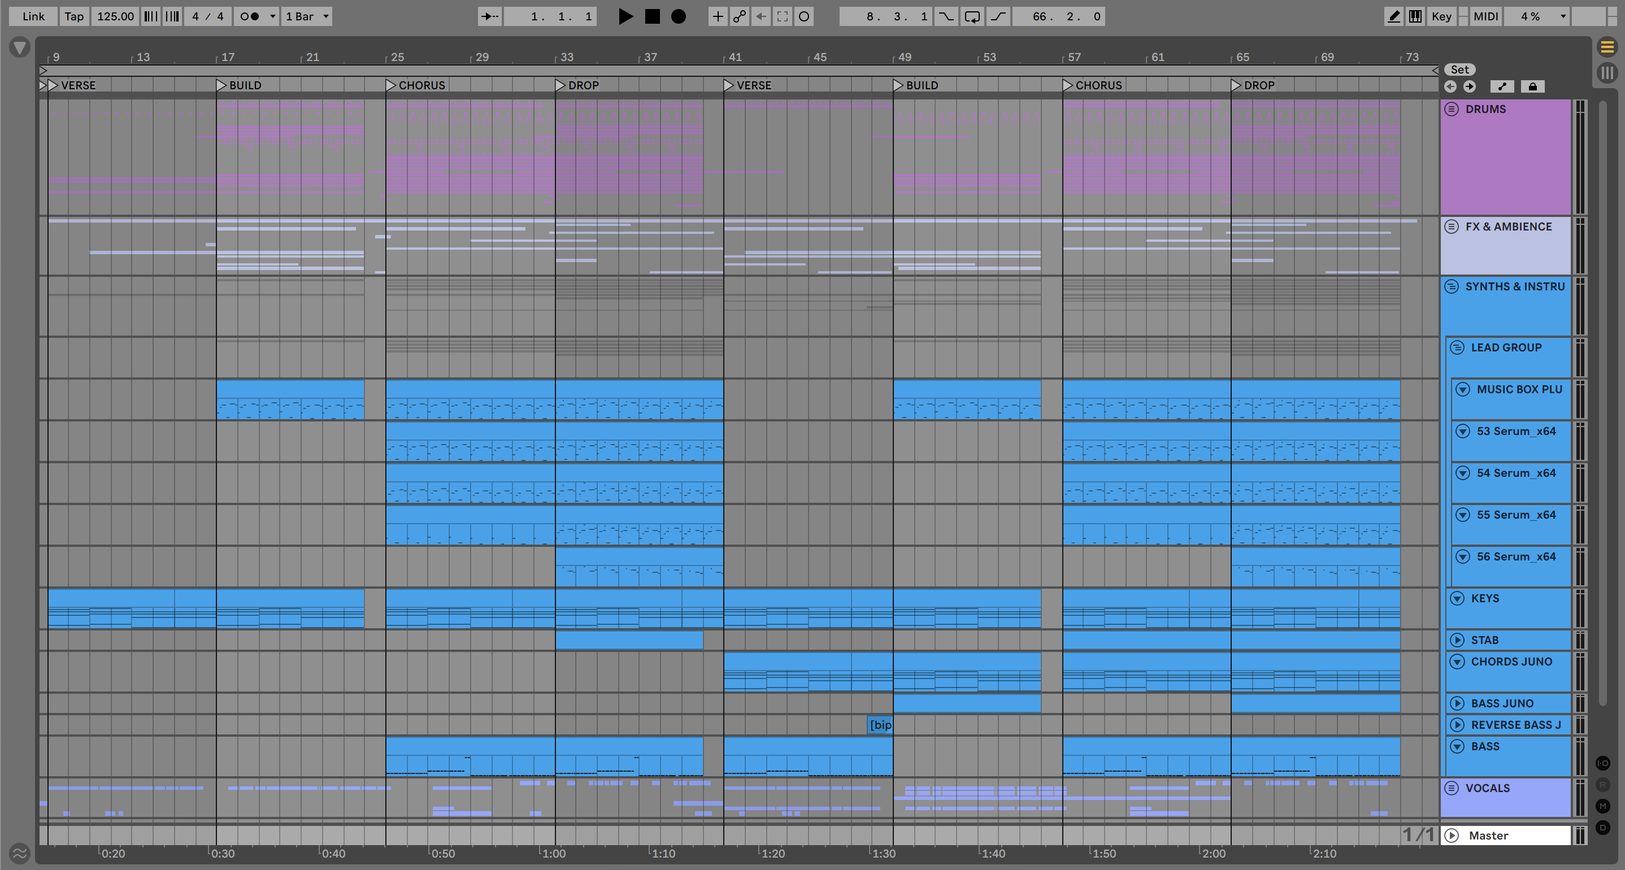Viewport: 1625px width, 870px height.
Task: Enable Draw Mode pencil icon
Action: pos(1393,16)
